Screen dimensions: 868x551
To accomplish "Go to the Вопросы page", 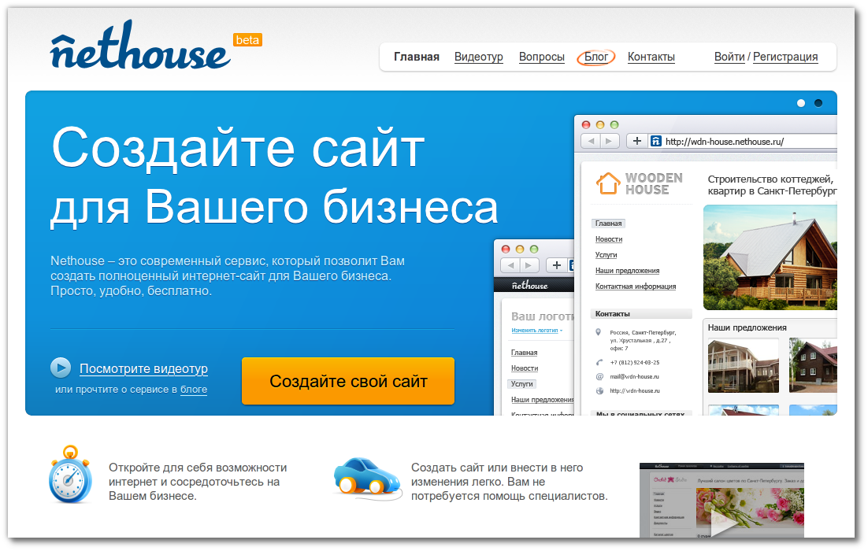I will tap(541, 57).
